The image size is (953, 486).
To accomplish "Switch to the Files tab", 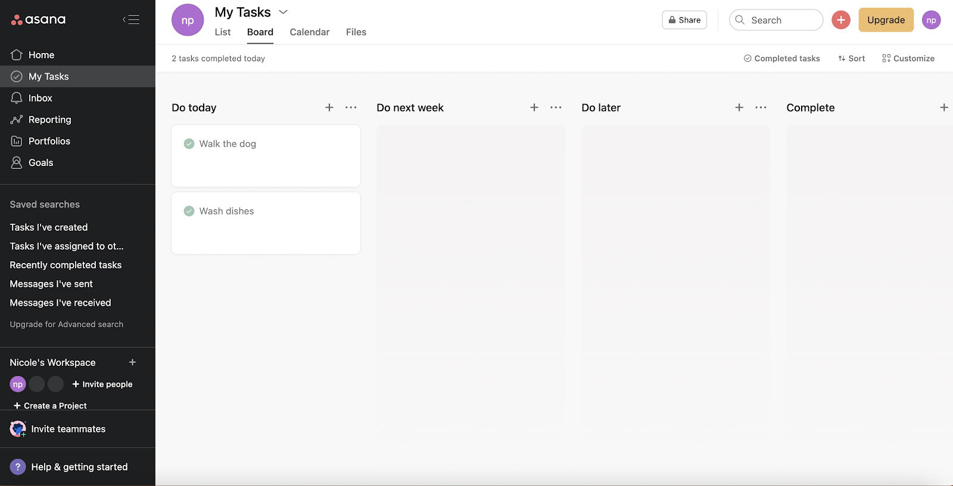I will click(356, 32).
